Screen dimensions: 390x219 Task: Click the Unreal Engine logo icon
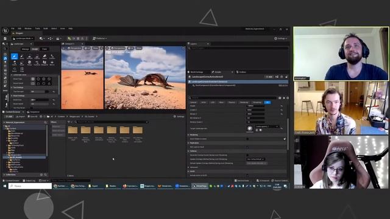(5, 31)
